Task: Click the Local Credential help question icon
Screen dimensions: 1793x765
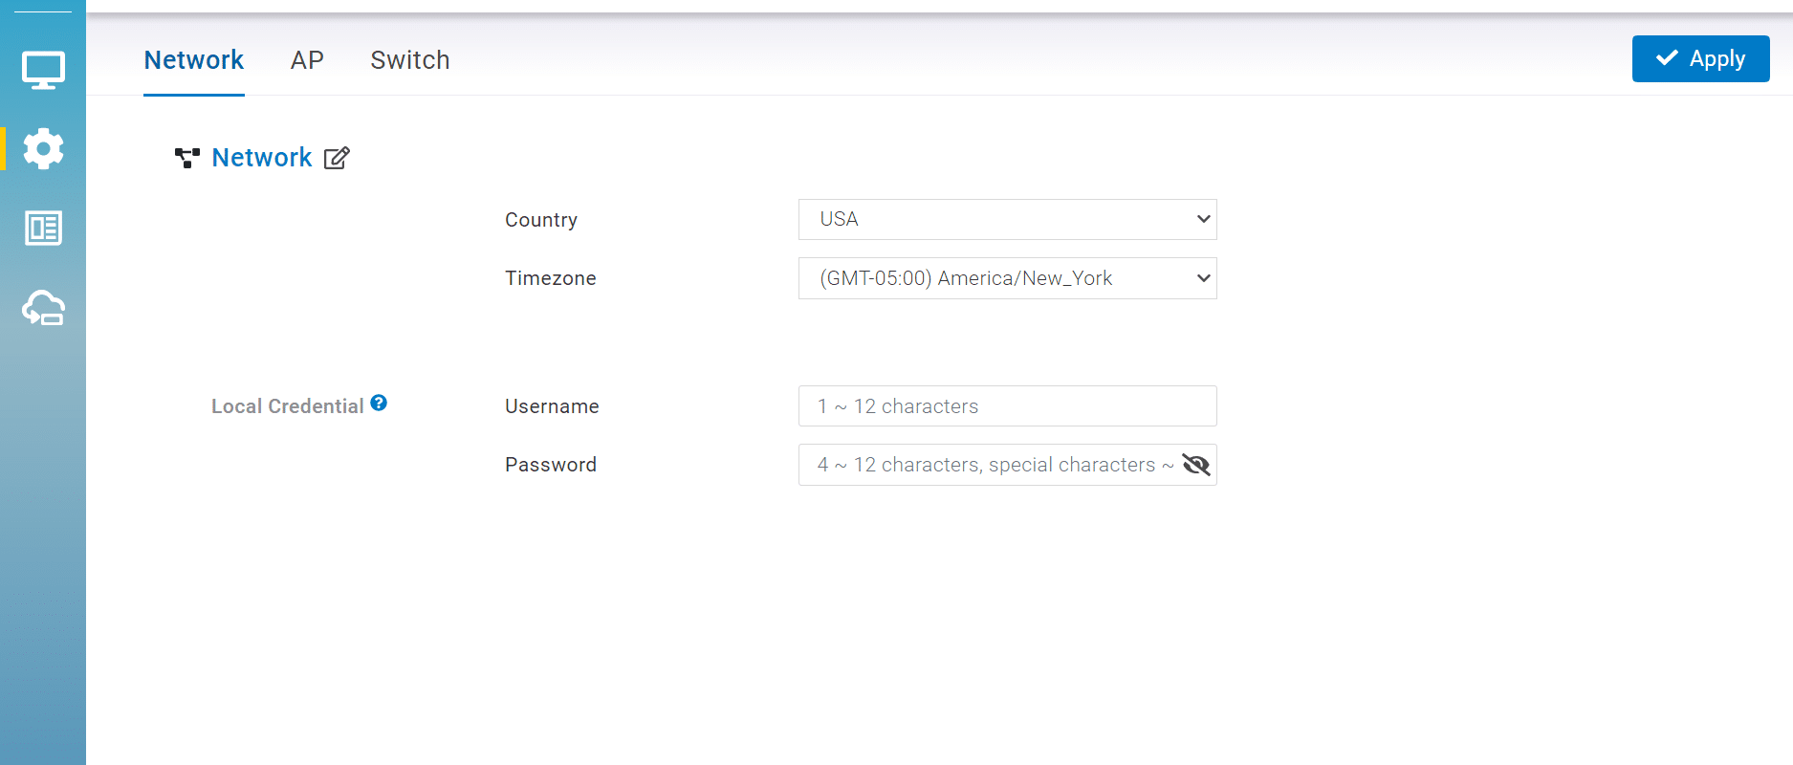Action: pos(379,403)
